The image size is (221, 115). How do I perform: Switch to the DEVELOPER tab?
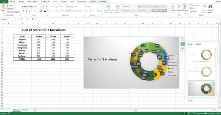pos(82,2)
